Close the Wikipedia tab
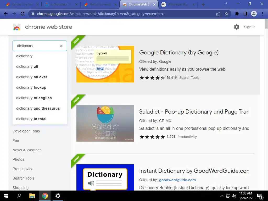Screen dimensions: 268x201 [x=193, y=4]
